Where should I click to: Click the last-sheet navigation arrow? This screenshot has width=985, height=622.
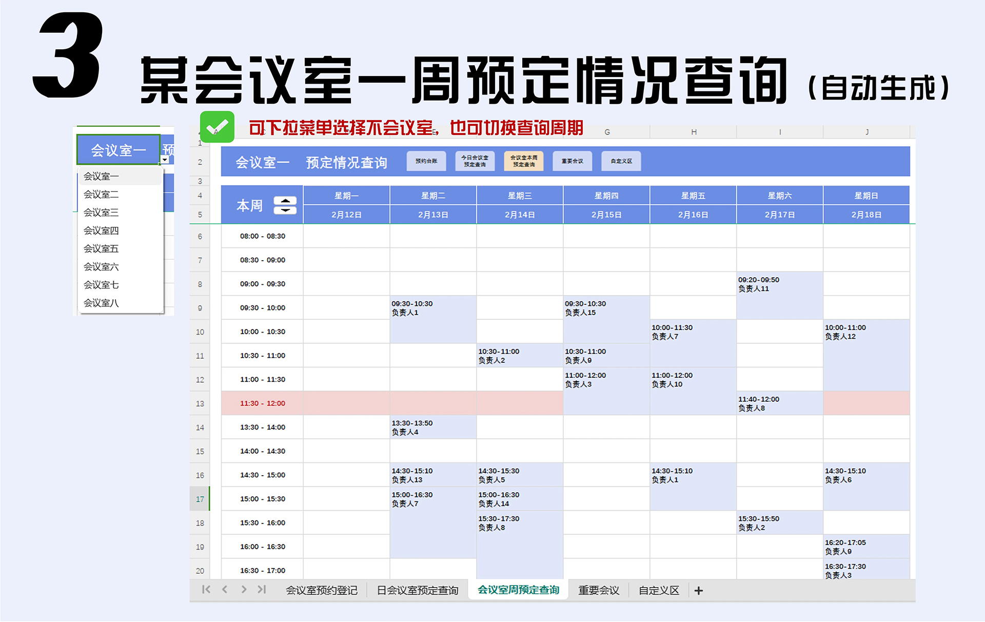[x=262, y=590]
